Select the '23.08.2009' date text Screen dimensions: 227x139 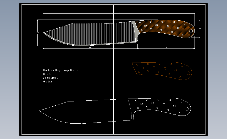51,78
